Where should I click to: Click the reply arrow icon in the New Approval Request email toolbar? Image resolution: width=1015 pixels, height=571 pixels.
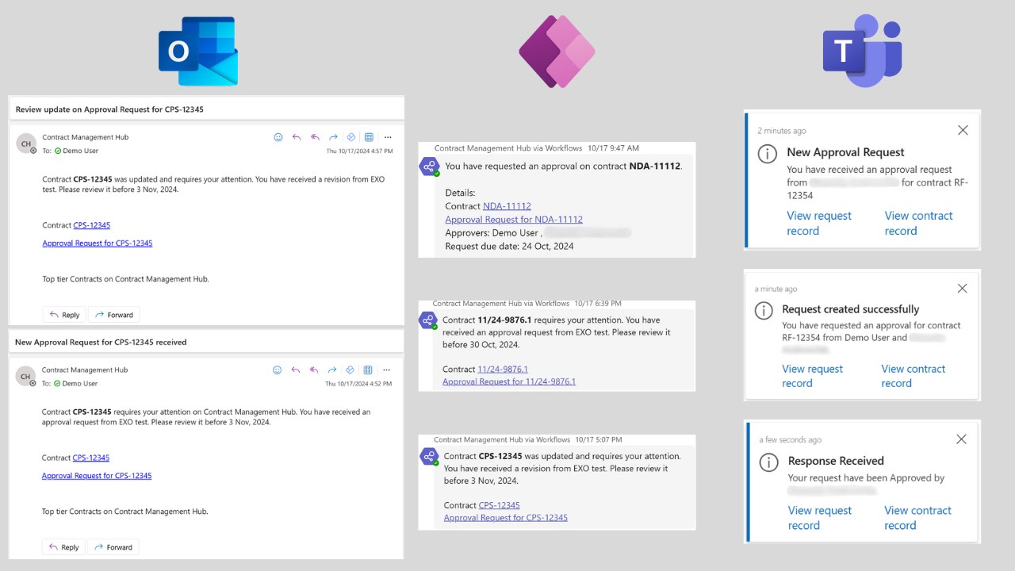coord(296,370)
